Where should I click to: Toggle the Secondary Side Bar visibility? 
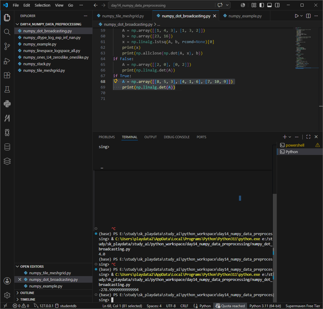(277, 5)
